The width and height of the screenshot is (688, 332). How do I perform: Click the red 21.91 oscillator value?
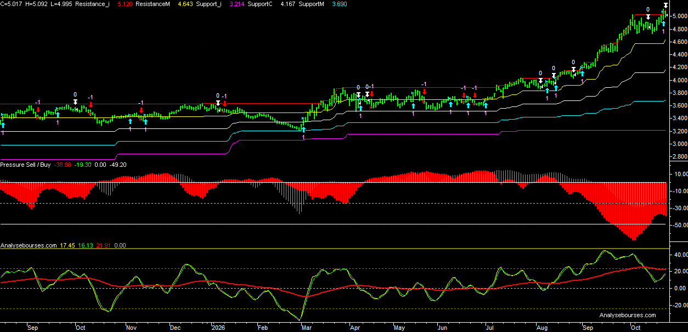(103, 245)
